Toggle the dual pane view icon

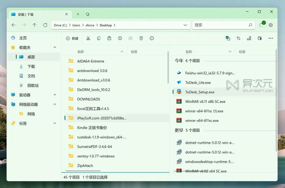click(260, 38)
